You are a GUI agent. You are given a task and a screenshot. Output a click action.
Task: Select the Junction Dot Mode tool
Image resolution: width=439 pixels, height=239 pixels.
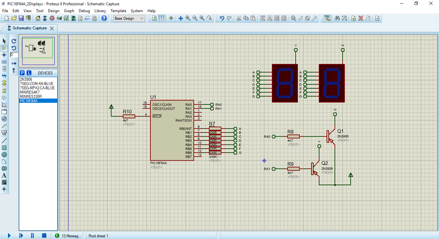[x=4, y=55]
